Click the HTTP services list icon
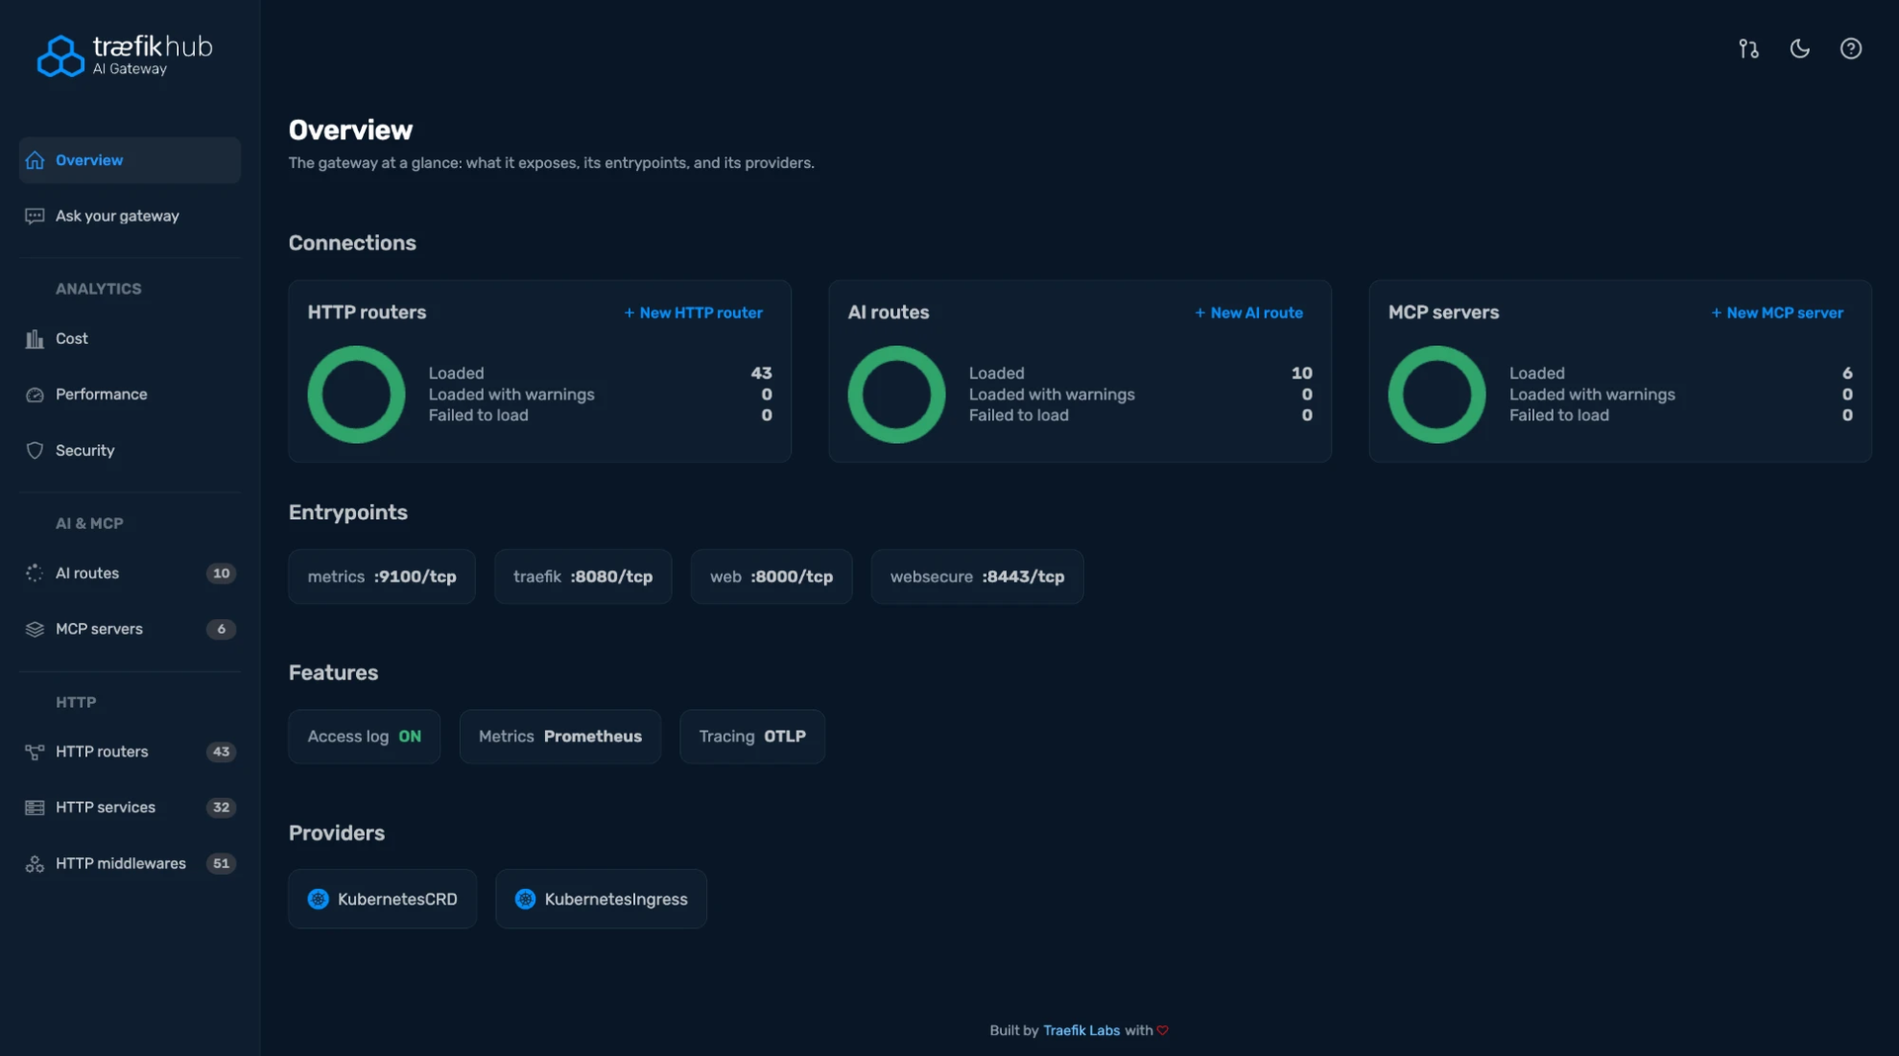This screenshot has width=1899, height=1056. coord(35,808)
